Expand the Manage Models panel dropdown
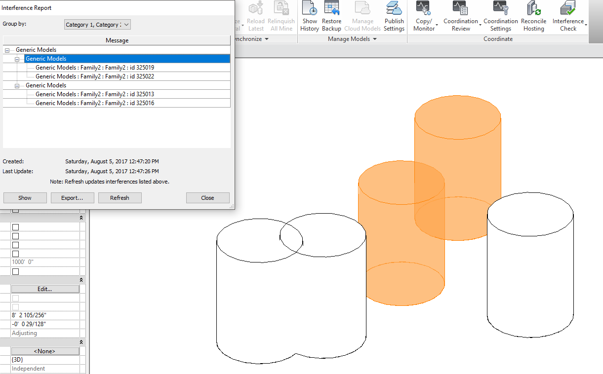The height and width of the screenshot is (374, 603). (375, 39)
